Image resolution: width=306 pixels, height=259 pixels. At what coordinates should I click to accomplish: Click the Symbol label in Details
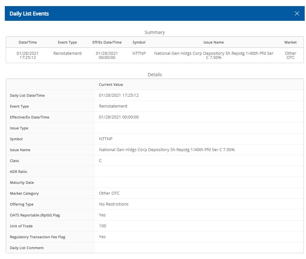coord(16,139)
